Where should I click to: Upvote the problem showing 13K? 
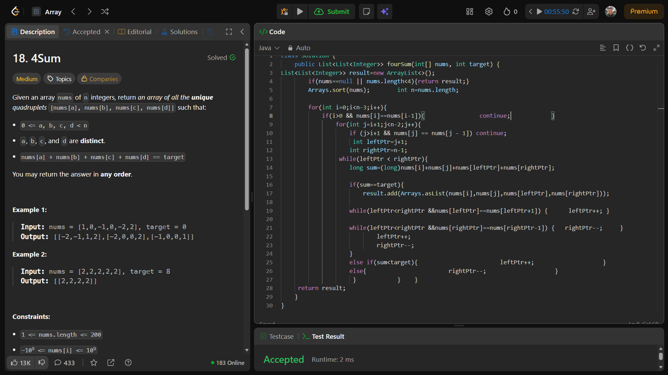coord(21,363)
